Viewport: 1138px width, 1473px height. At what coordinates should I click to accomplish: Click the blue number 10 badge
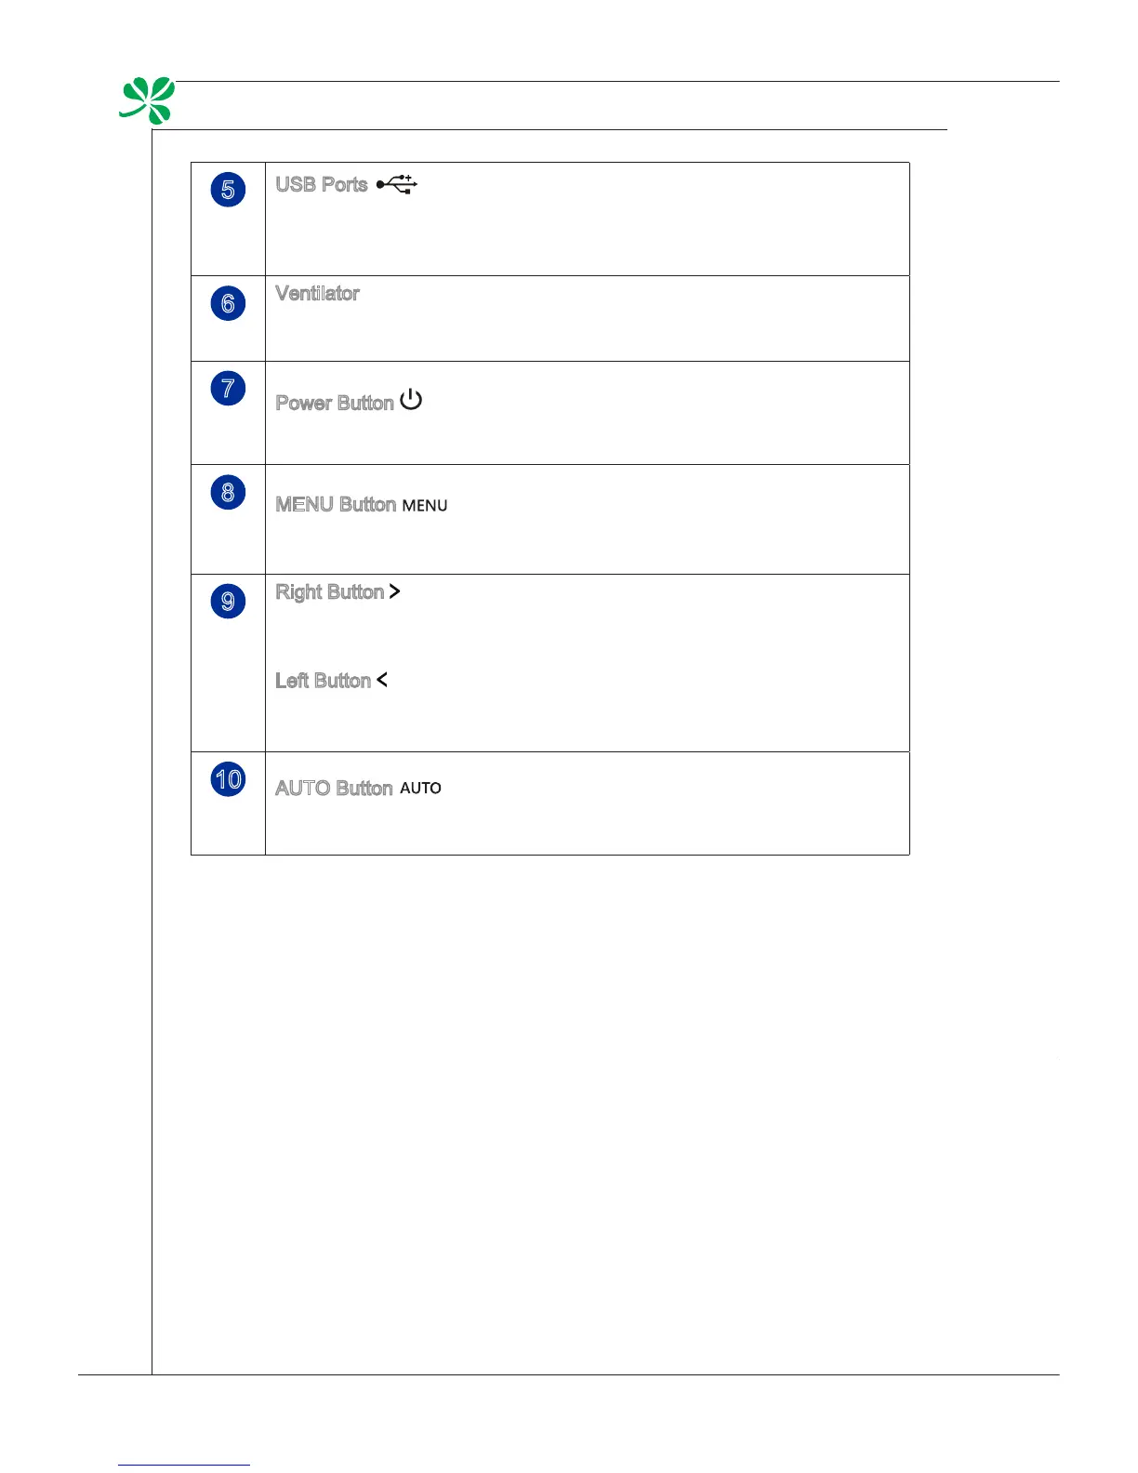228,779
